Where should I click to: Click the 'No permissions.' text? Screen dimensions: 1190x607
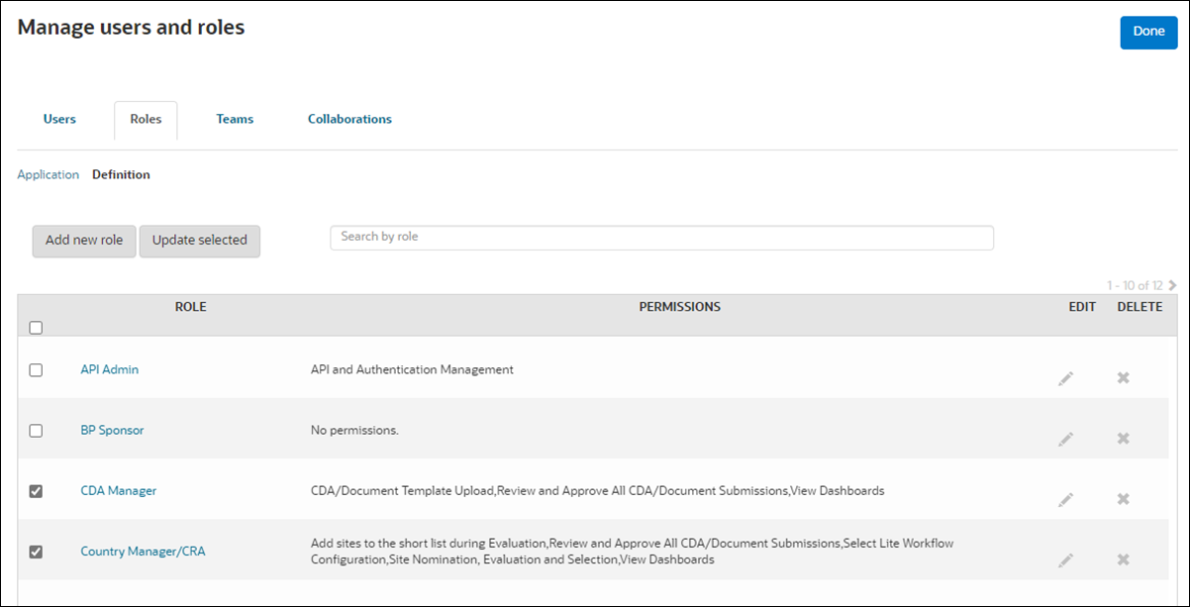click(x=353, y=431)
